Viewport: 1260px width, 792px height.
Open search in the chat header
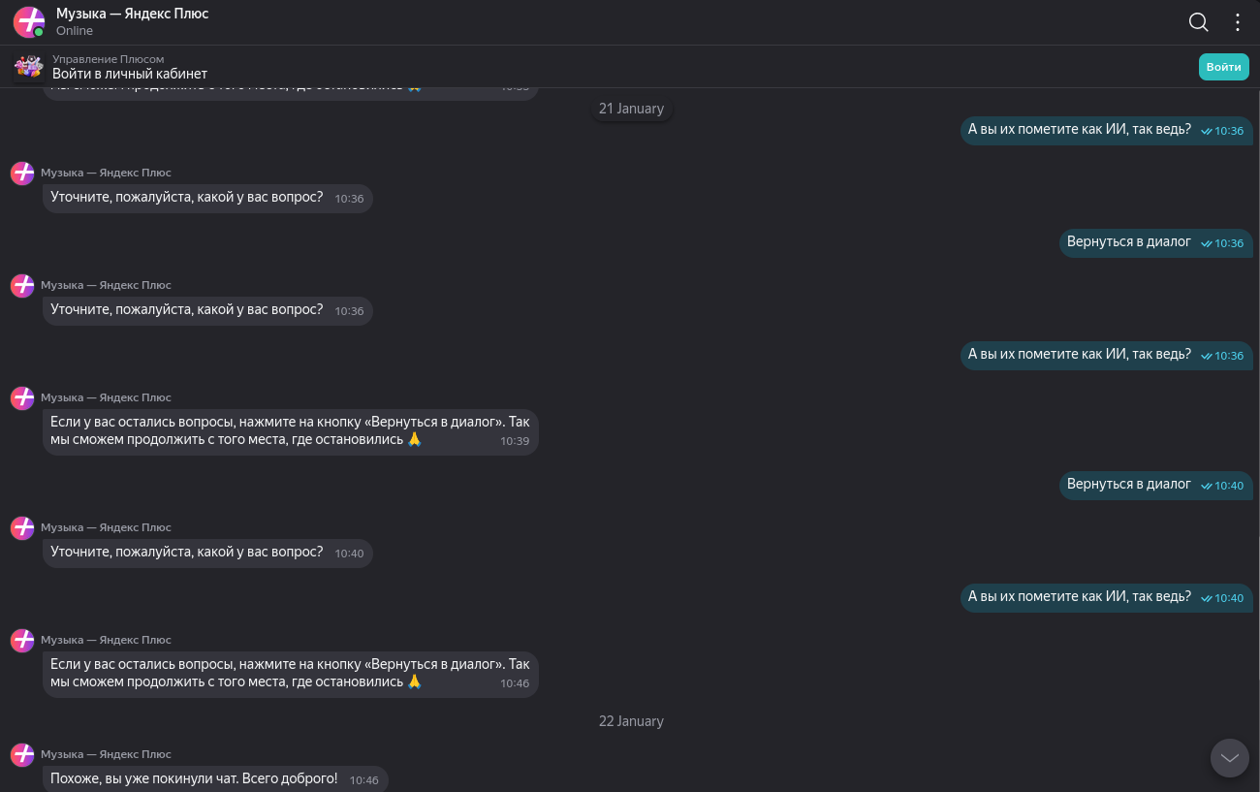pos(1199,22)
